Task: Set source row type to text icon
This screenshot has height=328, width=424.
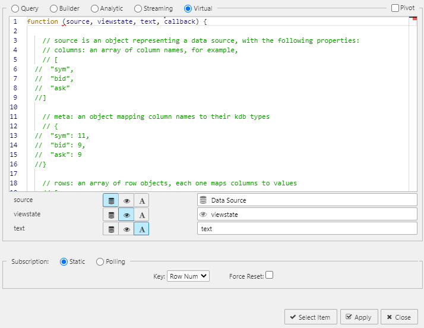Action: click(x=141, y=200)
